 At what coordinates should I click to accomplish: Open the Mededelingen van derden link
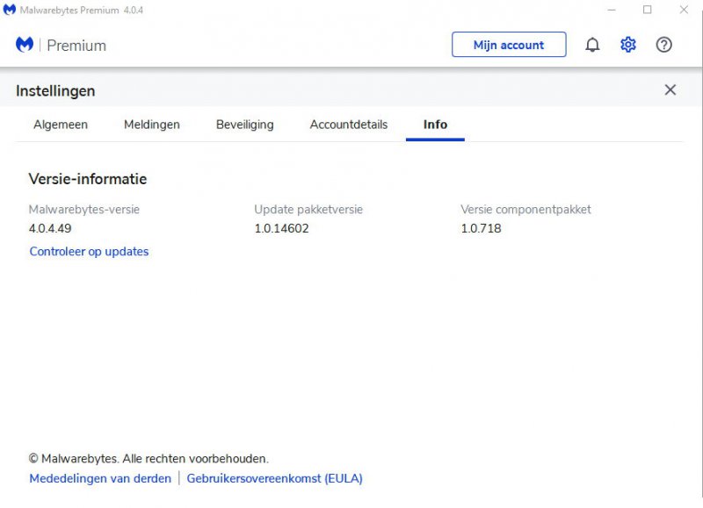tap(100, 479)
